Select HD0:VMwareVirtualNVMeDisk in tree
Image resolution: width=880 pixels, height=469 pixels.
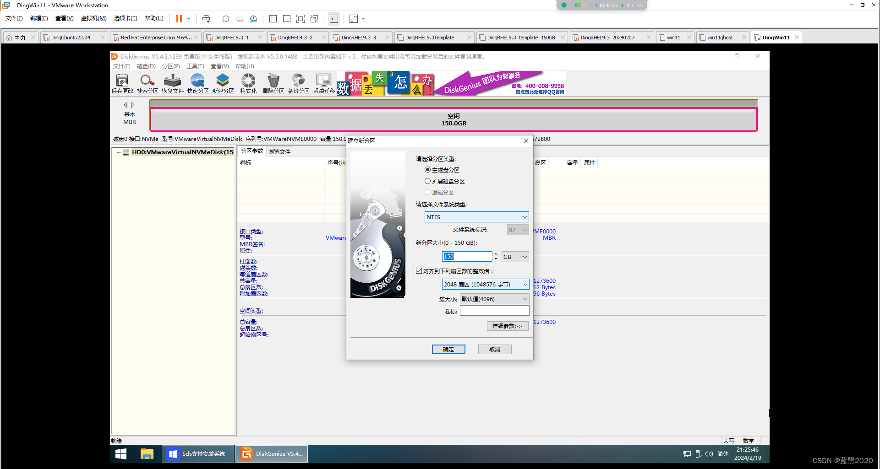(183, 152)
